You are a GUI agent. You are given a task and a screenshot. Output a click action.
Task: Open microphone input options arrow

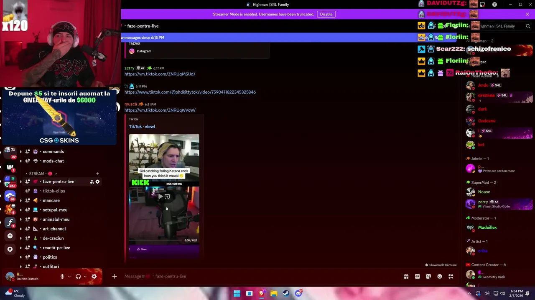pyautogui.click(x=69, y=276)
